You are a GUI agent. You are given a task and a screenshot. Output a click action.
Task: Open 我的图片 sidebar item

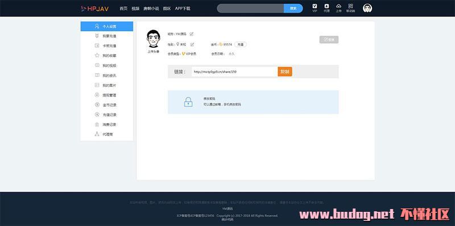pos(107,85)
